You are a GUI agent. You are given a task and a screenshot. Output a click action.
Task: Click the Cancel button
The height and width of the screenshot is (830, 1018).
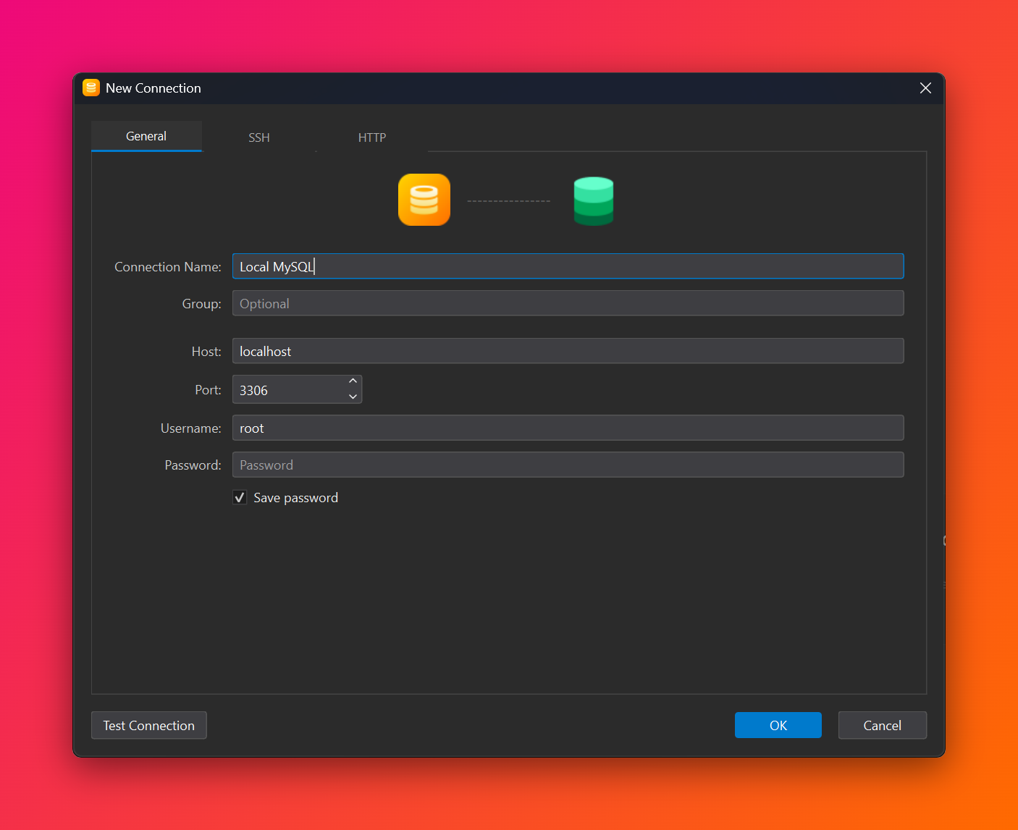coord(883,725)
